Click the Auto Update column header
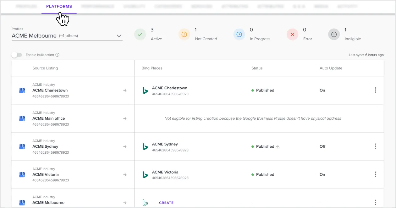This screenshot has width=396, height=208. (331, 68)
